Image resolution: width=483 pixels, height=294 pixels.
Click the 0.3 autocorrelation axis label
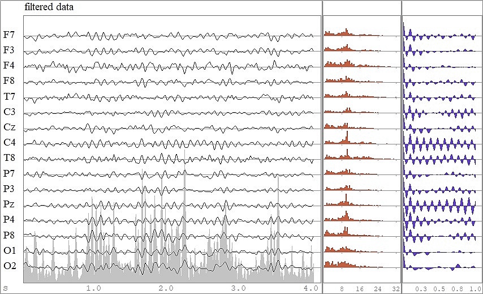click(421, 289)
